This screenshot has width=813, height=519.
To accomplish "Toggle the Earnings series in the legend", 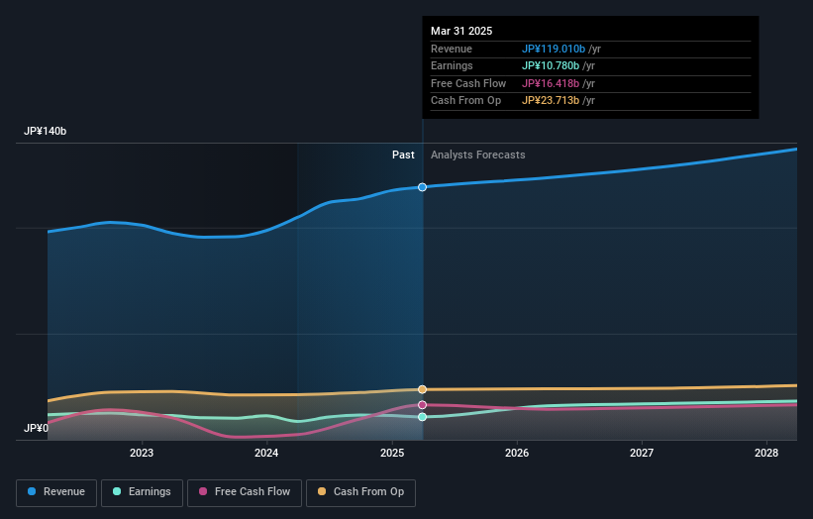I will tap(142, 492).
